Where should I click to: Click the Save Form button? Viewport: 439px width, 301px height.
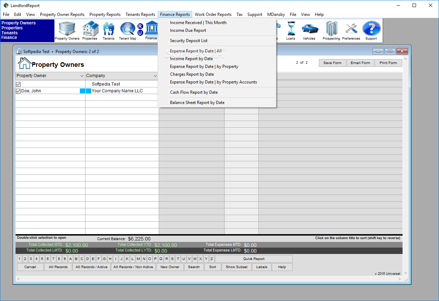click(x=333, y=63)
